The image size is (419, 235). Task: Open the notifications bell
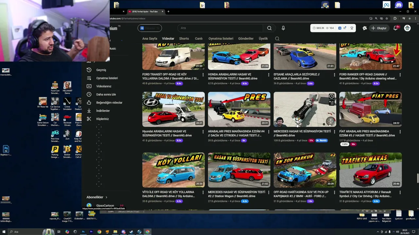tap(395, 28)
